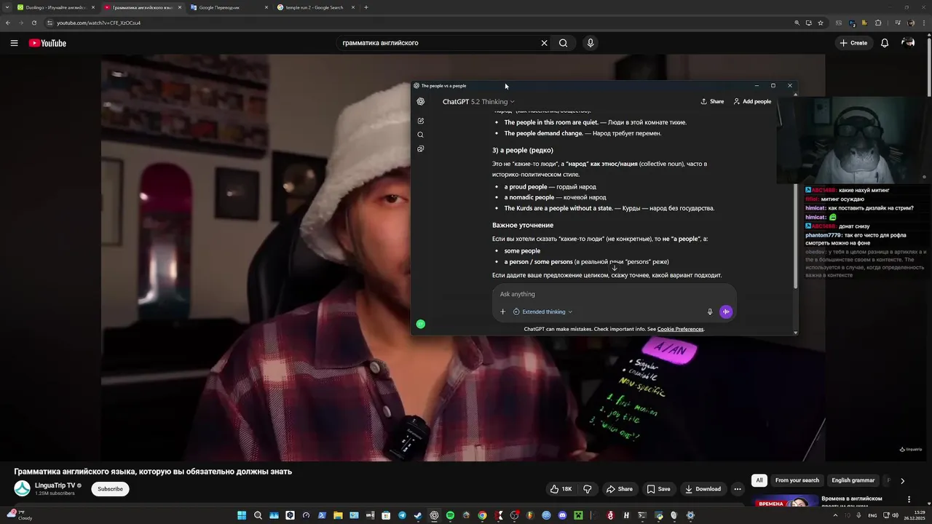Open the LinguaTrip TV channel name

point(55,485)
